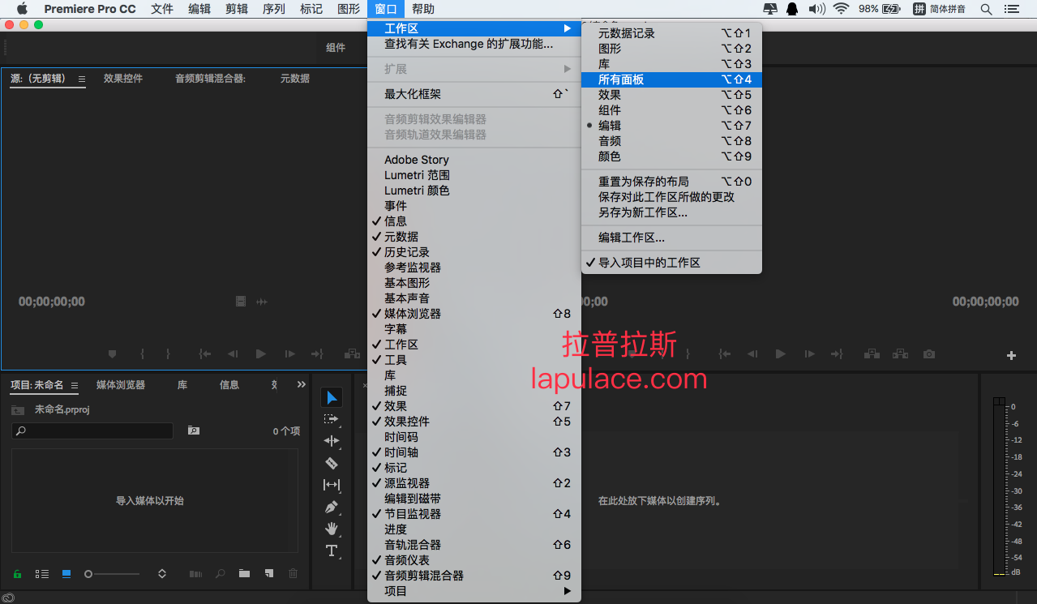Choose 所有面板 workspace
Screen dimensions: 1037x604
[671, 79]
